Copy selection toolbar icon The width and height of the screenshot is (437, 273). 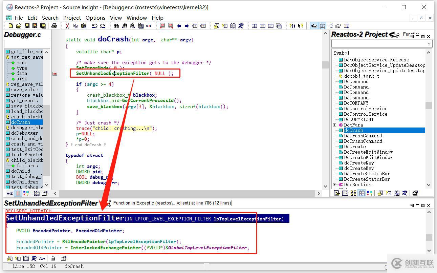pos(75,26)
